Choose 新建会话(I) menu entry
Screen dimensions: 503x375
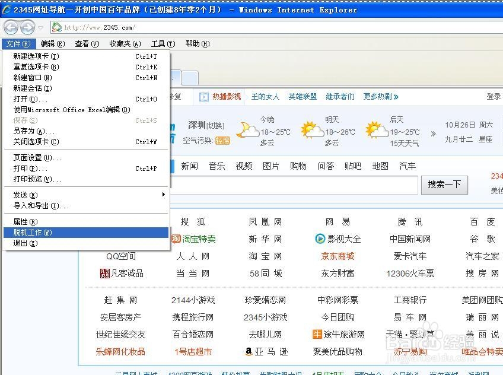[x=85, y=88]
